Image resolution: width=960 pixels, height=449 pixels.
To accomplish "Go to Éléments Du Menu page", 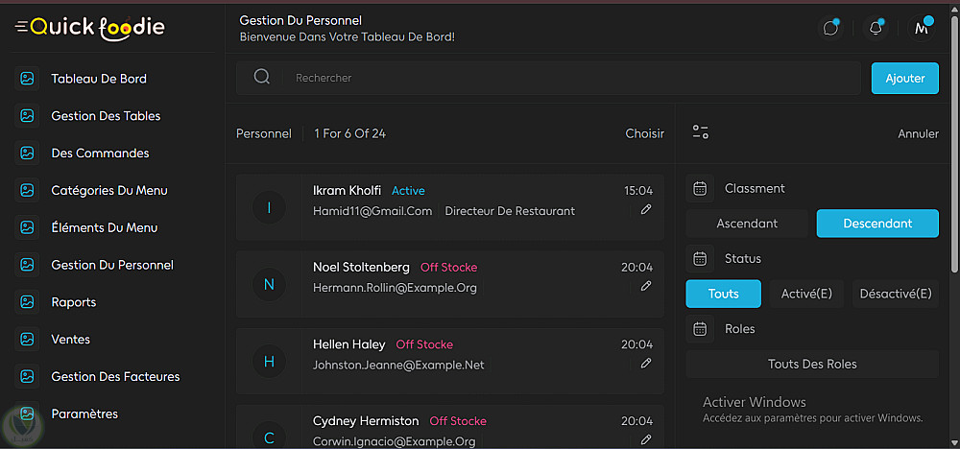I will (104, 227).
